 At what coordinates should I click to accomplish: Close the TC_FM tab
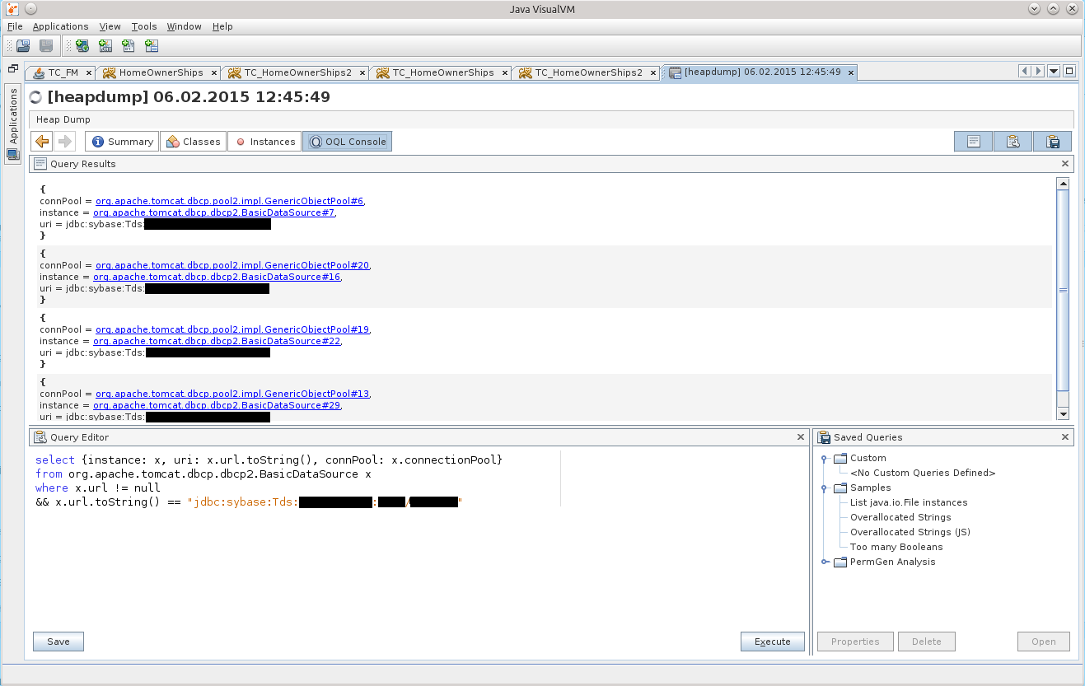[x=89, y=72]
